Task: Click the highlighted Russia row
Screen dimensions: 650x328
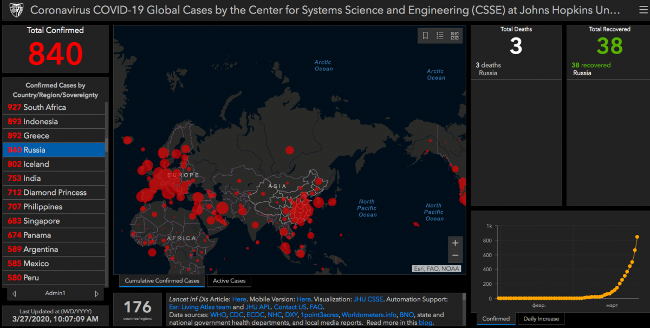Action: click(x=54, y=150)
